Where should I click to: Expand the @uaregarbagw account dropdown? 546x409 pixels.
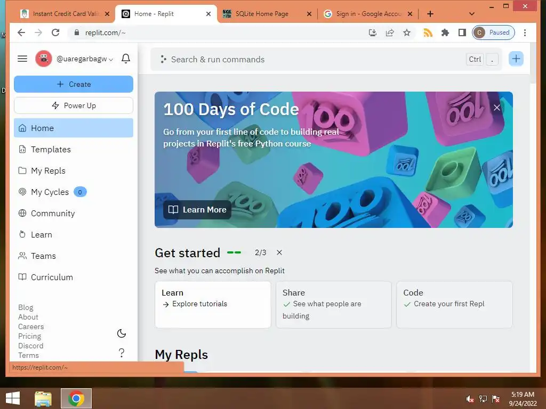[x=111, y=60]
